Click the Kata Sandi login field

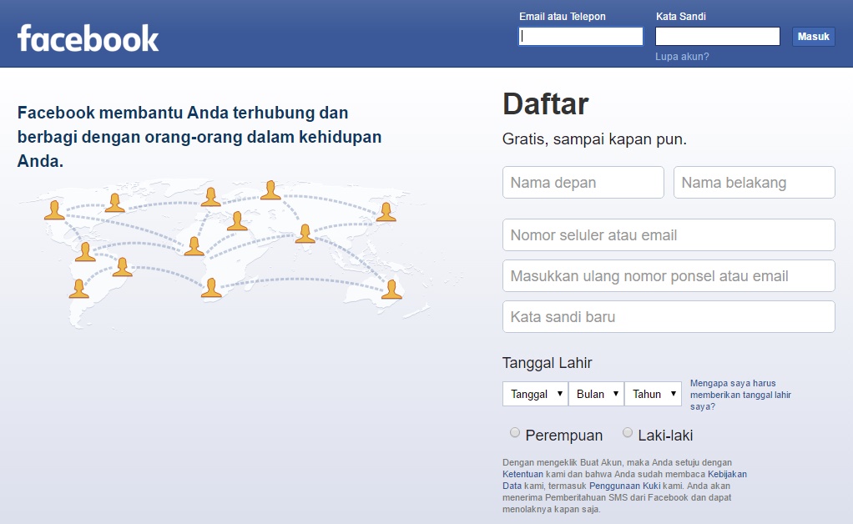(x=717, y=36)
